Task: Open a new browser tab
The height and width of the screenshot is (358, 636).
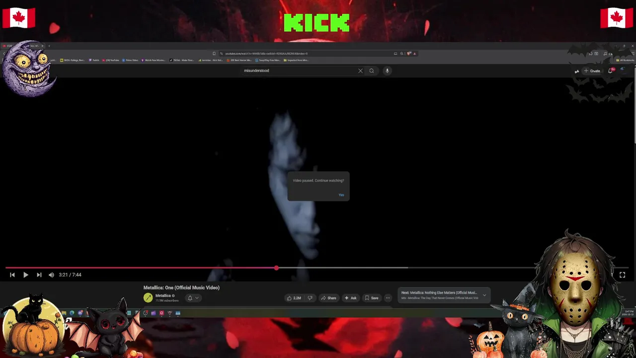Action: coord(49,46)
